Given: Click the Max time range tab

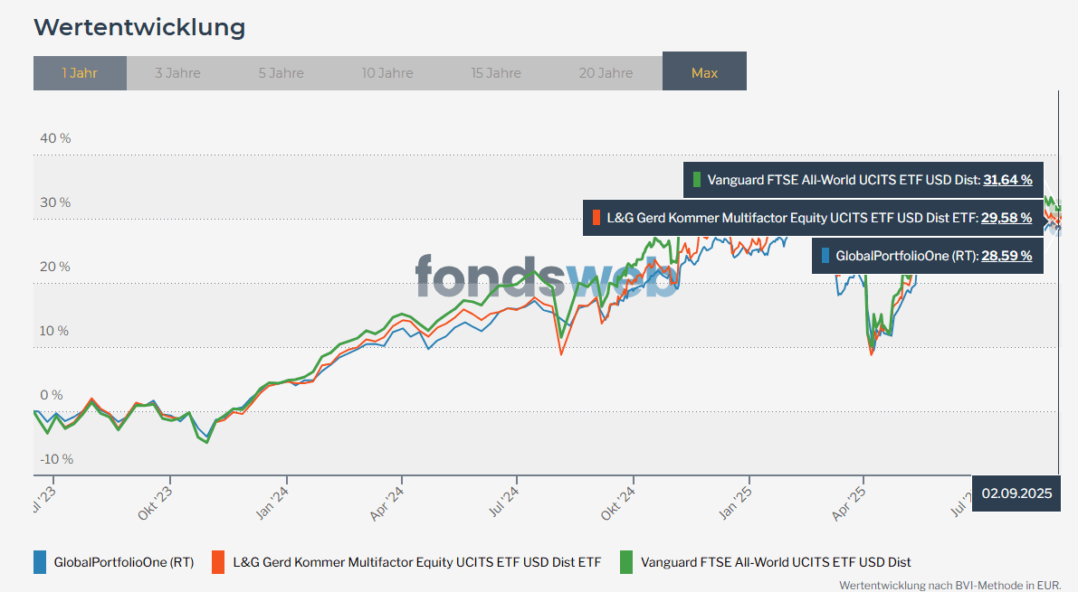Looking at the screenshot, I should click(704, 73).
